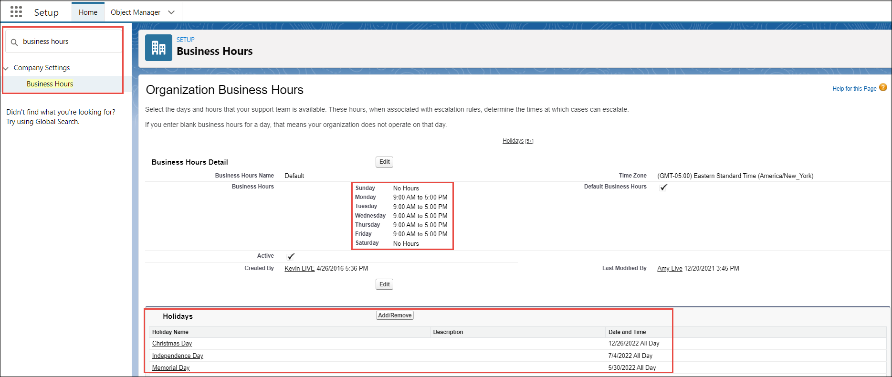Open the Object Manager tab
Image resolution: width=892 pixels, height=377 pixels.
click(136, 12)
